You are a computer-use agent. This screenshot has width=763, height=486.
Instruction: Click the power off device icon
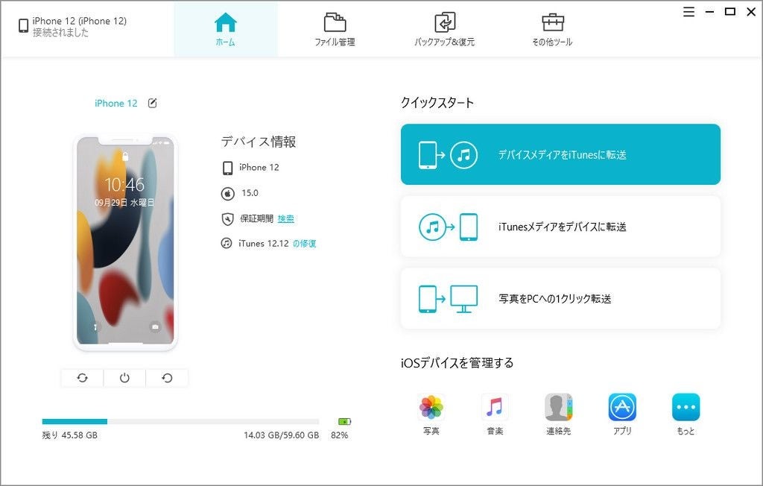(x=124, y=378)
